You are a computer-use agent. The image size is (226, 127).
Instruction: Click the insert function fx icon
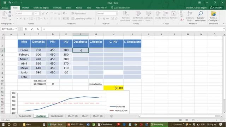pos(38,29)
